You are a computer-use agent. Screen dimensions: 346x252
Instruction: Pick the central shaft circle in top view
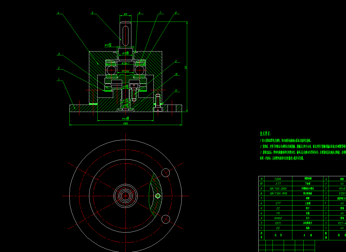tap(125, 196)
